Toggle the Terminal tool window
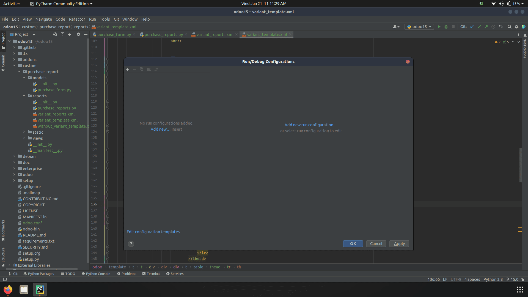The height and width of the screenshot is (297, 528). pyautogui.click(x=151, y=274)
